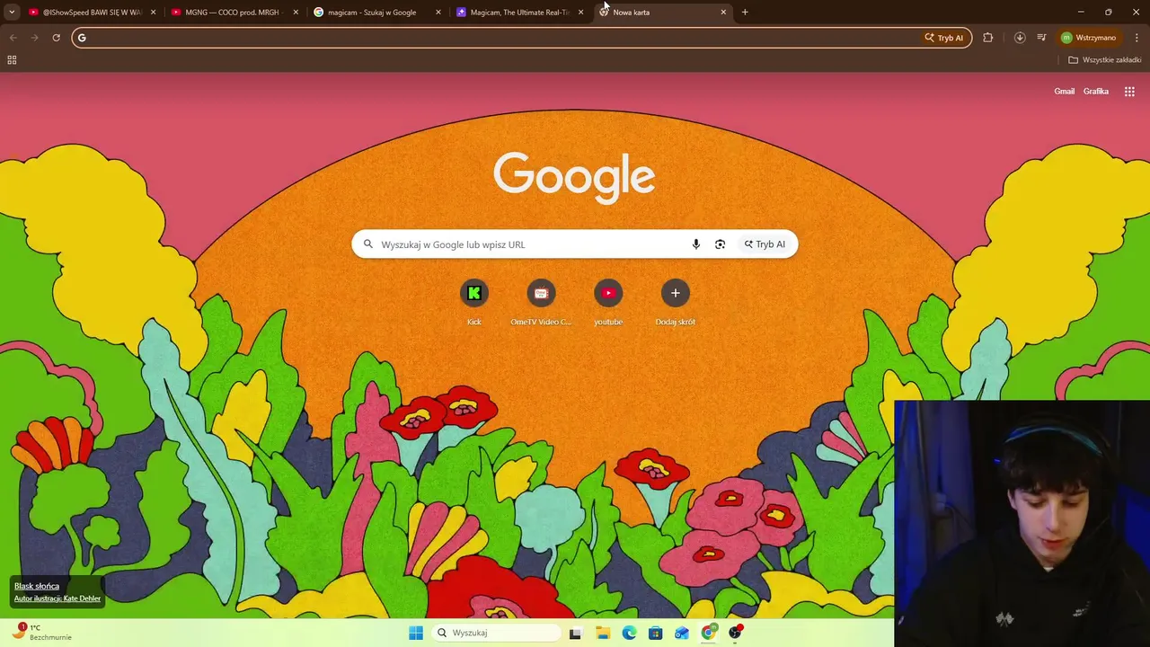
Task: Open the weather widget showing 1°C
Action: click(x=43, y=633)
